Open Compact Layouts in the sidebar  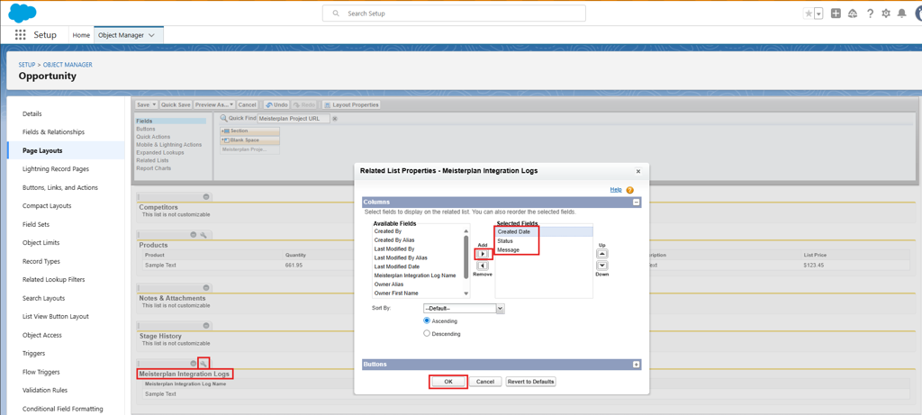(47, 206)
